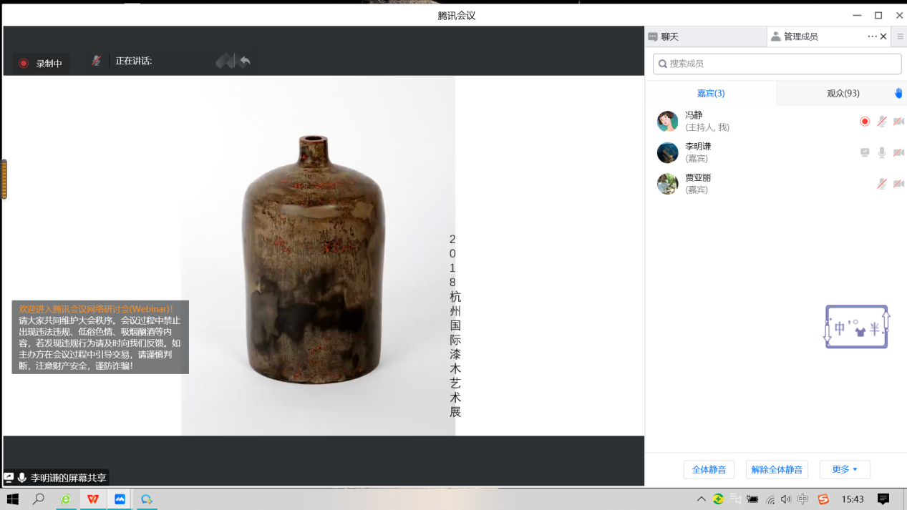Click the orange handle on left edge
The width and height of the screenshot is (907, 510).
click(x=4, y=179)
